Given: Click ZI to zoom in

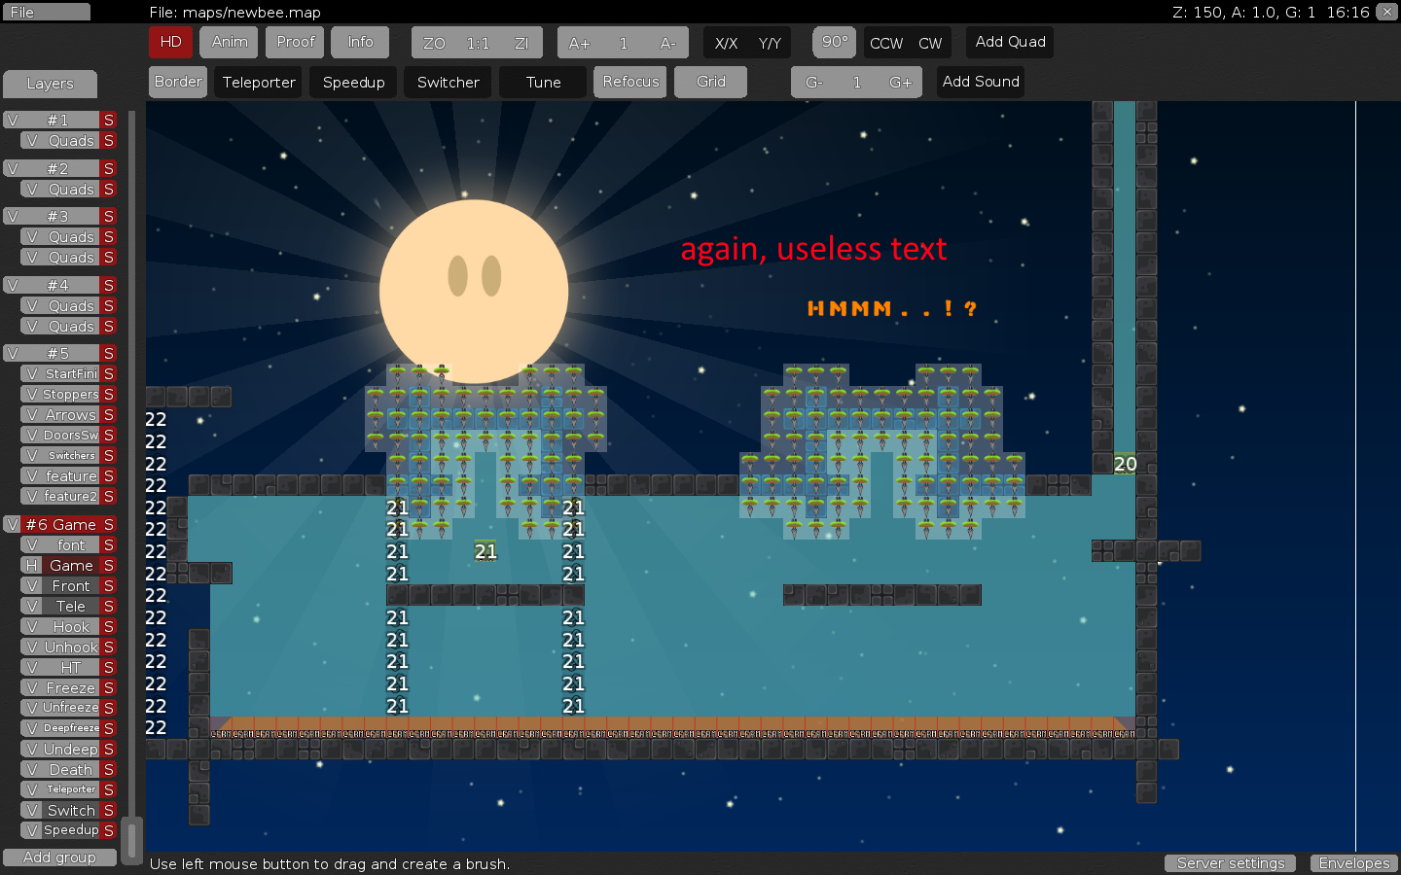Looking at the screenshot, I should click(x=521, y=43).
